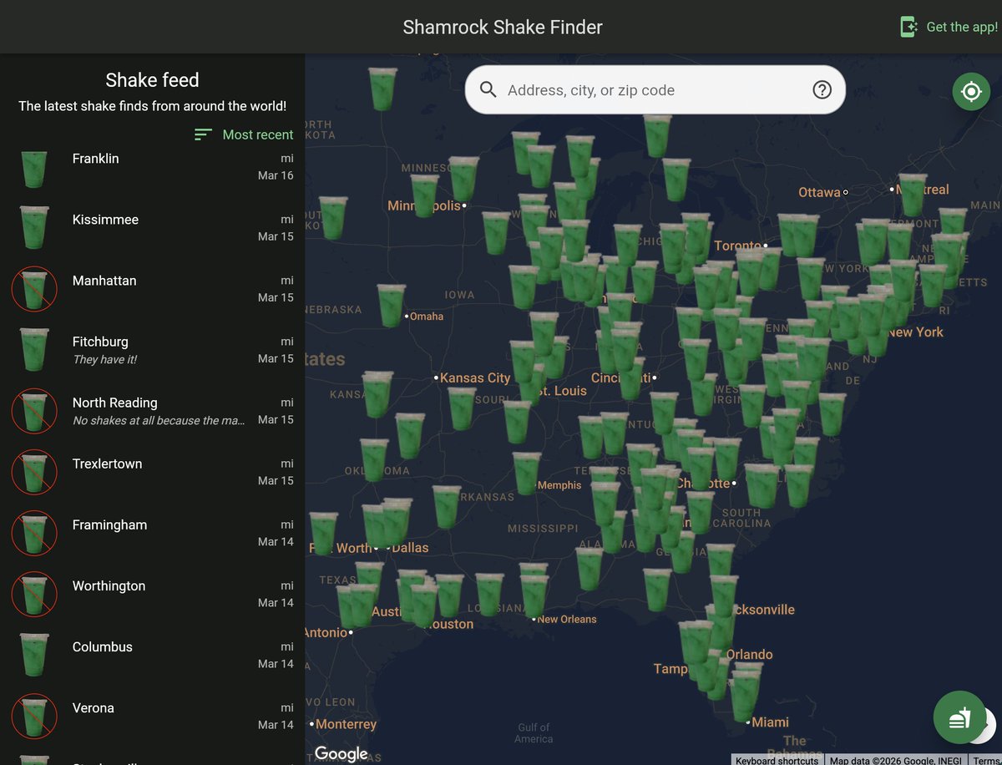
Task: Open the Franklin shake feed entry
Action: (152, 167)
